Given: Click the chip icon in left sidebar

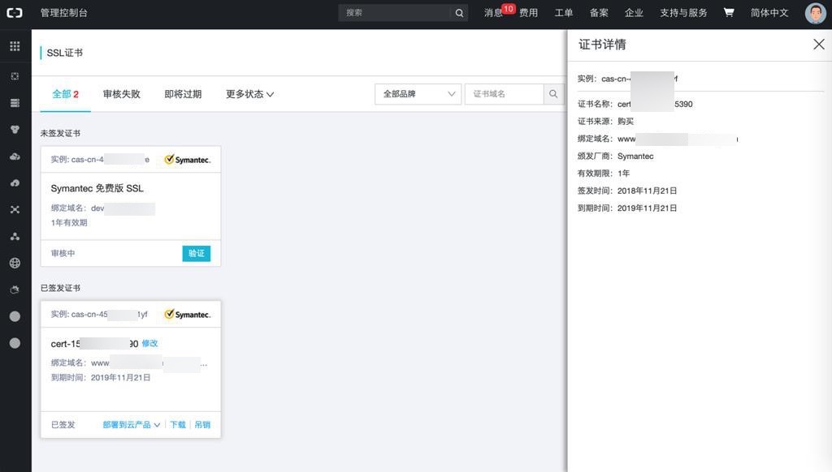Looking at the screenshot, I should point(15,76).
